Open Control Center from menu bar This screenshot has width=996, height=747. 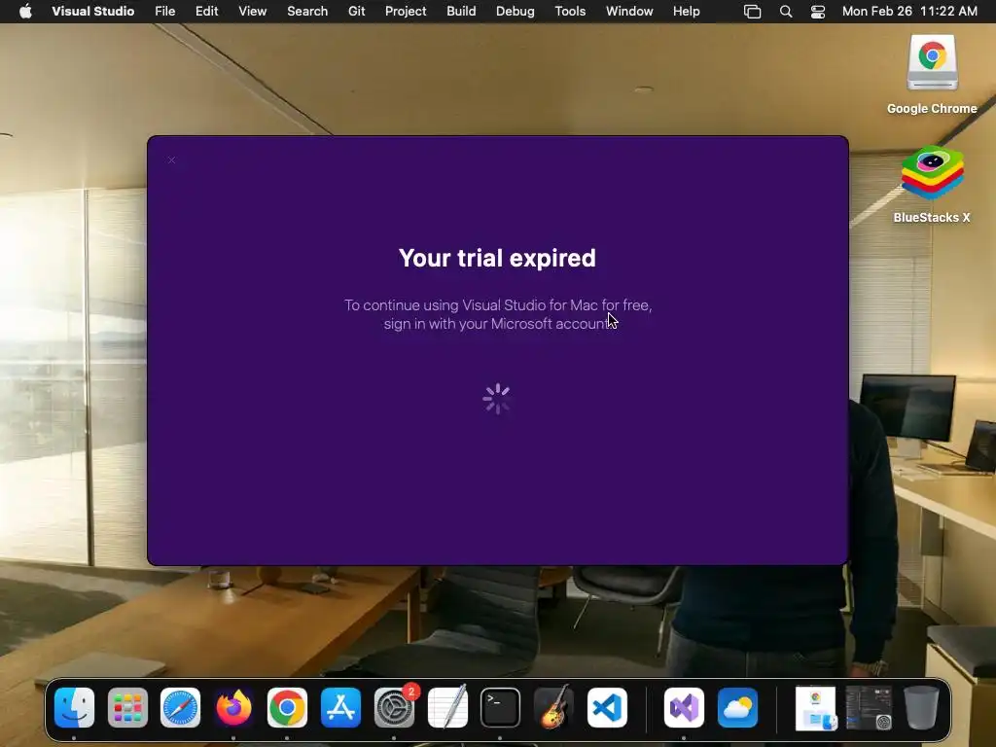[x=817, y=12]
